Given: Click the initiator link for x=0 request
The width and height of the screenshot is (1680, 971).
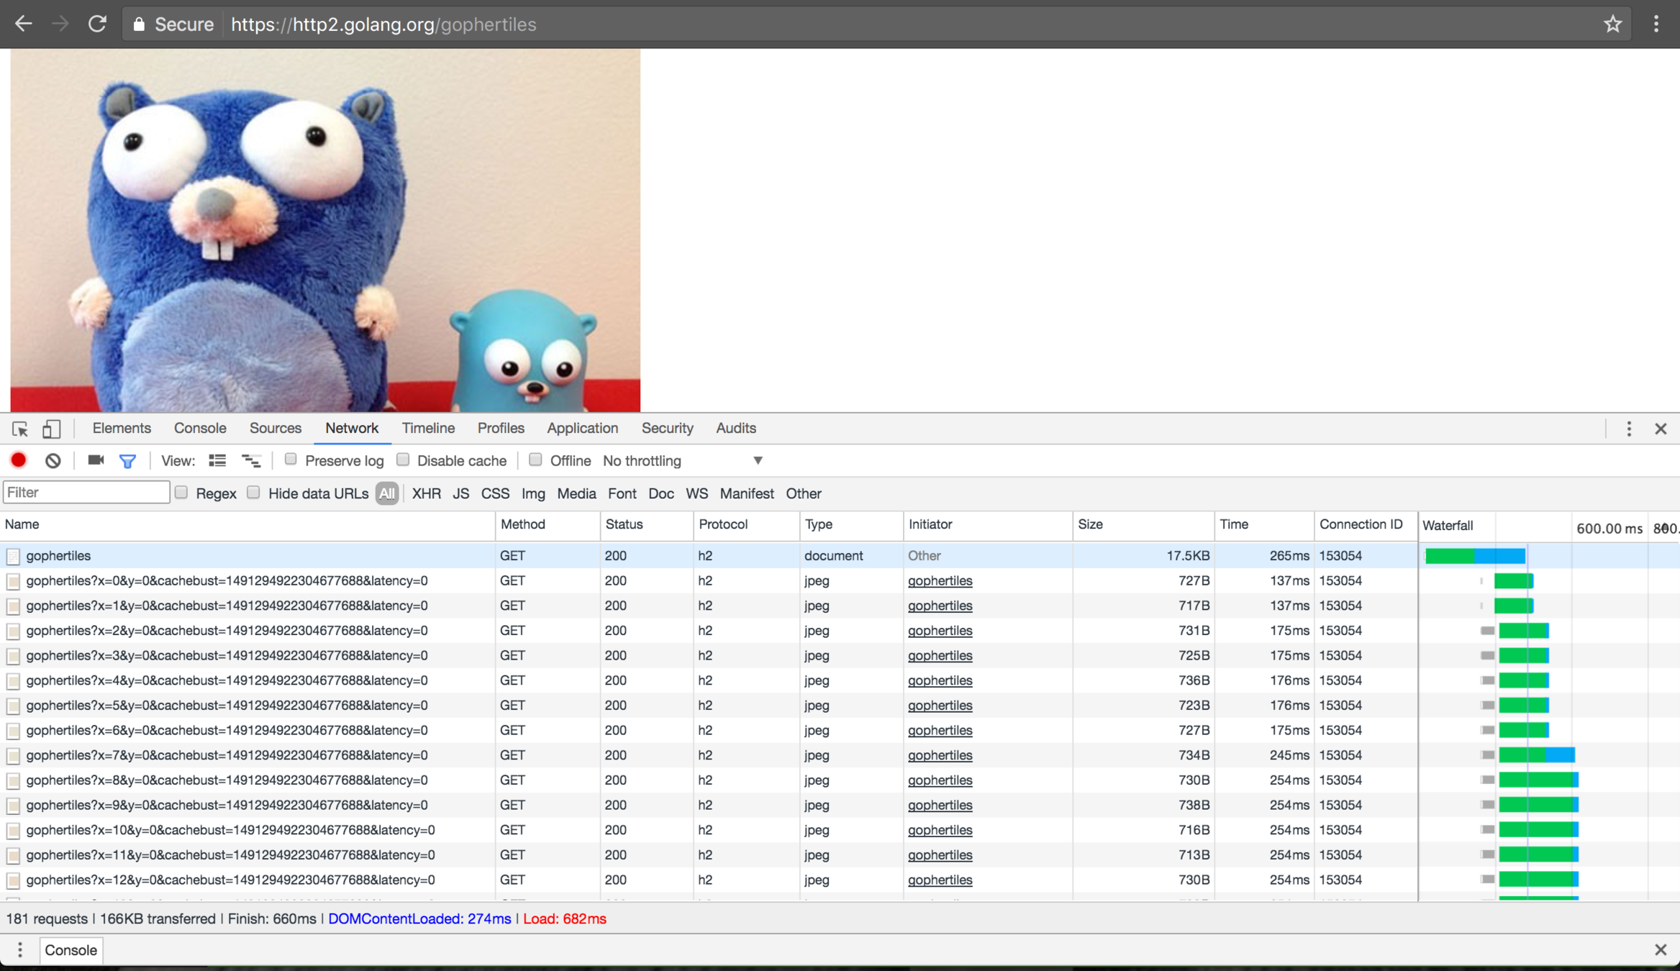Looking at the screenshot, I should pyautogui.click(x=940, y=580).
